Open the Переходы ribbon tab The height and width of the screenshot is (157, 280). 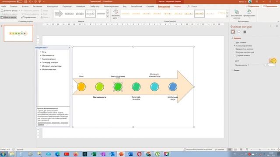click(67, 7)
